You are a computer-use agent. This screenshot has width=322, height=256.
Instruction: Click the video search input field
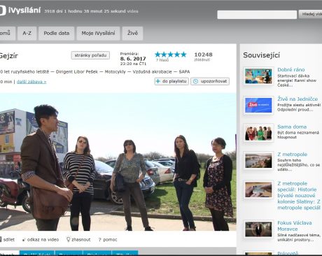257,15
